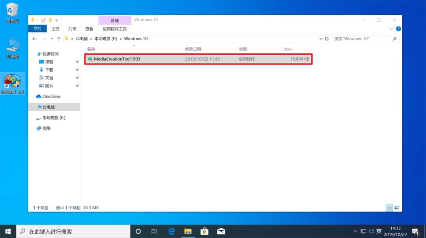Go back using the back arrow button
The height and width of the screenshot is (238, 426).
pyautogui.click(x=34, y=39)
